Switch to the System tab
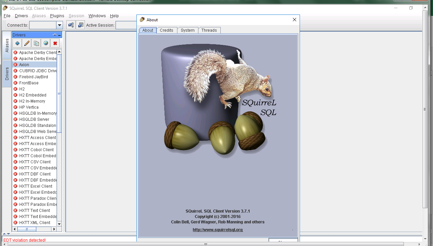 coord(188,30)
